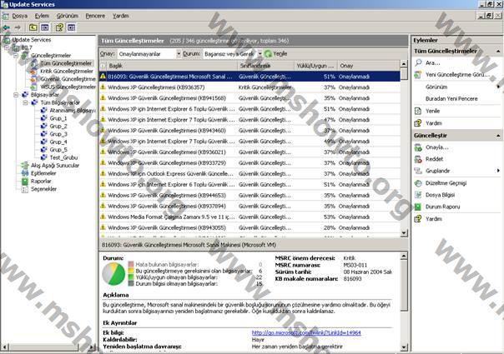Click the details pane scroll-down arrow
This screenshot has height=354, width=504.
tap(404, 347)
